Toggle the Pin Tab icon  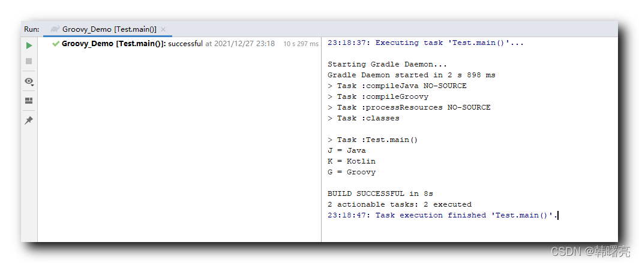pyautogui.click(x=29, y=120)
